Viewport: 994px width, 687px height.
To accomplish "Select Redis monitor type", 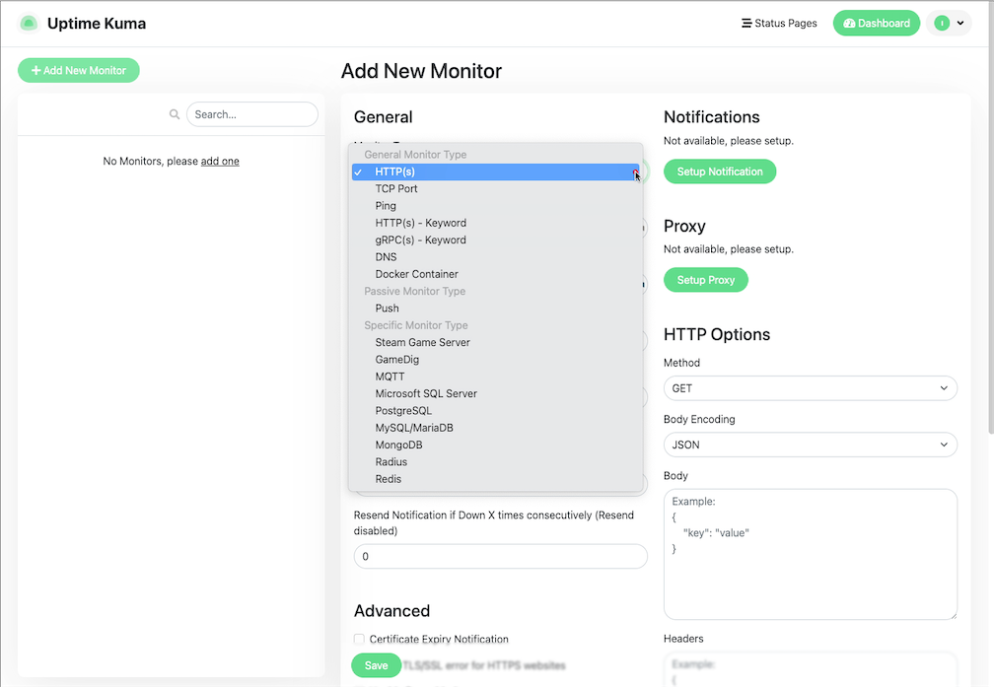I will tap(496, 480).
